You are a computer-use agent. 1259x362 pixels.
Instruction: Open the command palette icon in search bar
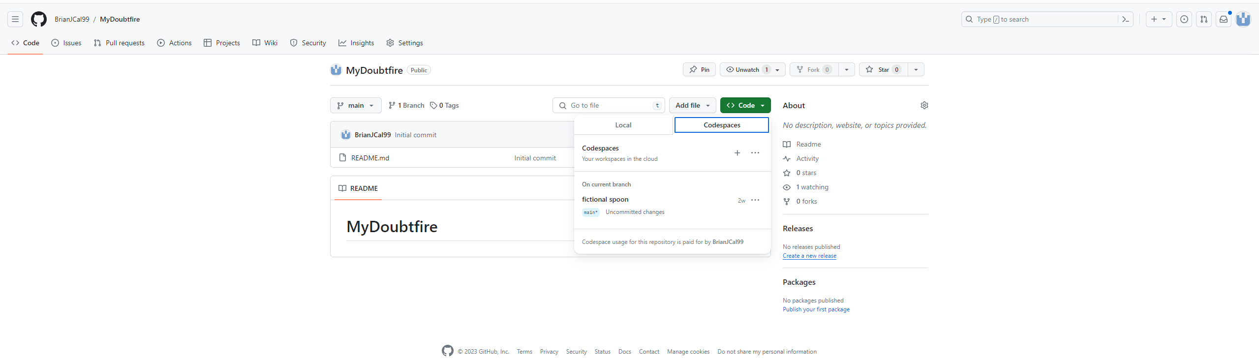(1125, 19)
